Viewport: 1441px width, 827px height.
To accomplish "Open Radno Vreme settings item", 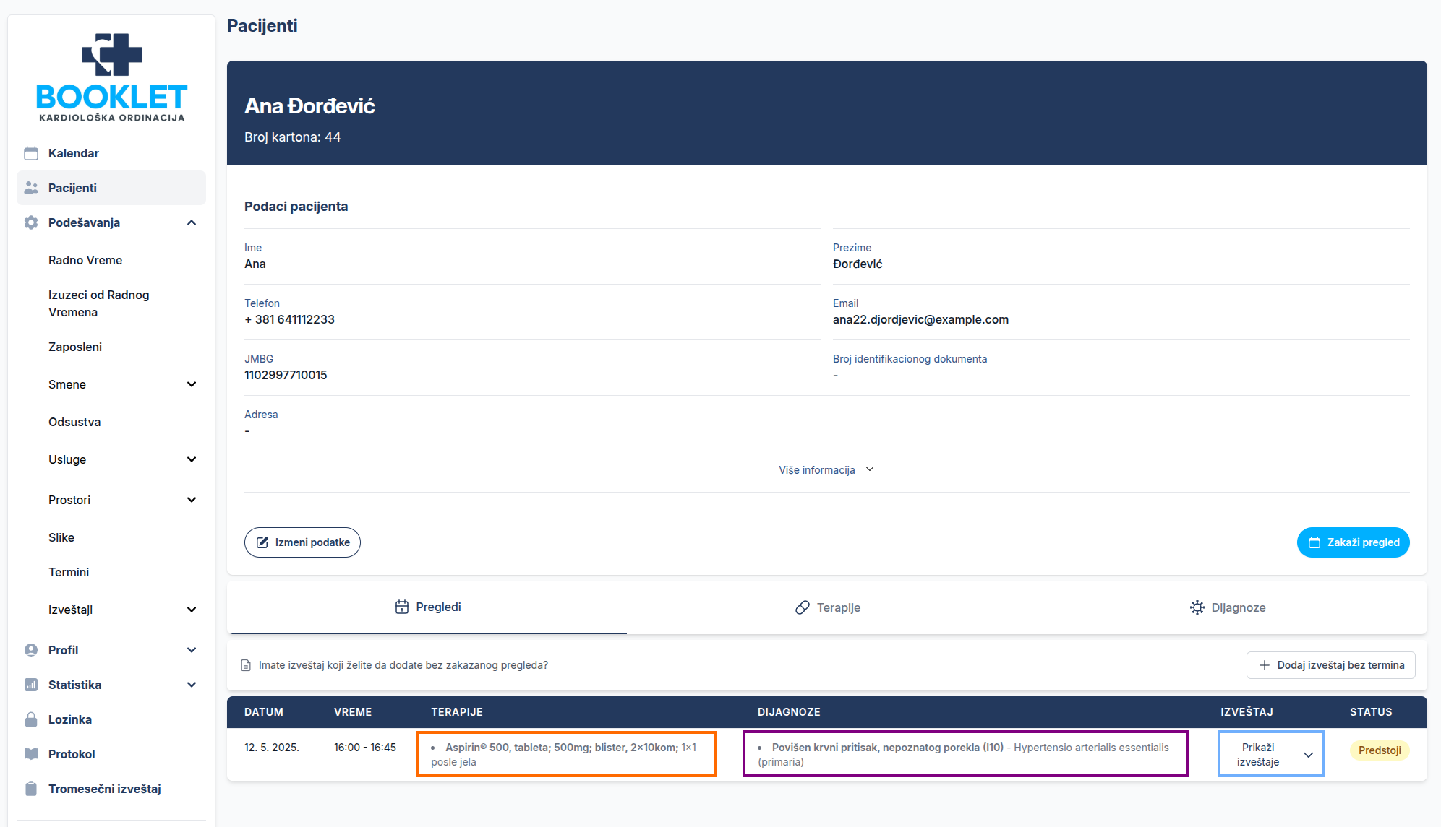I will pyautogui.click(x=85, y=260).
